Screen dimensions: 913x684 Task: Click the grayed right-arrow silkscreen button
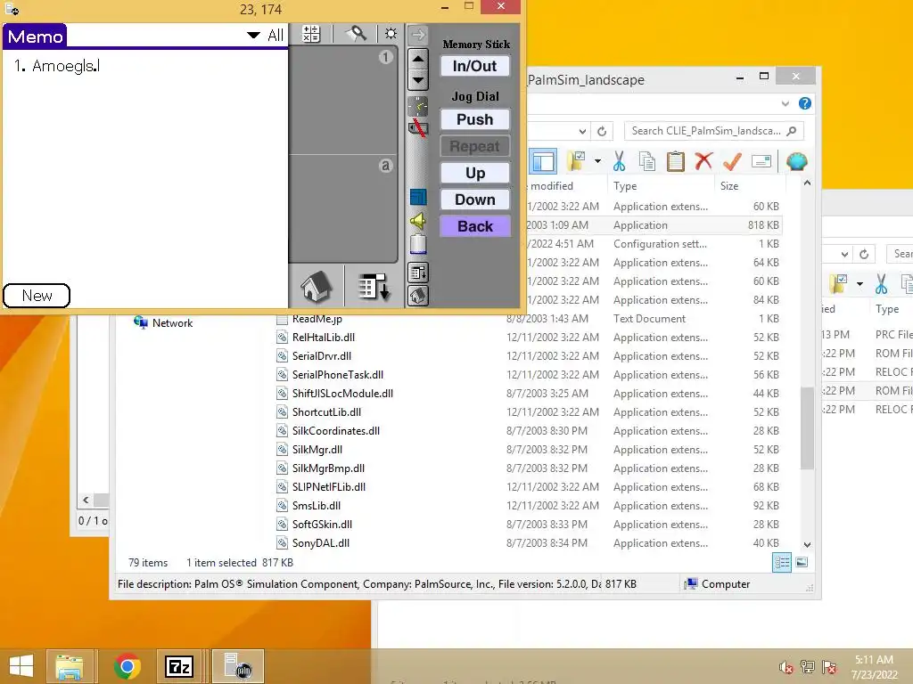[418, 35]
